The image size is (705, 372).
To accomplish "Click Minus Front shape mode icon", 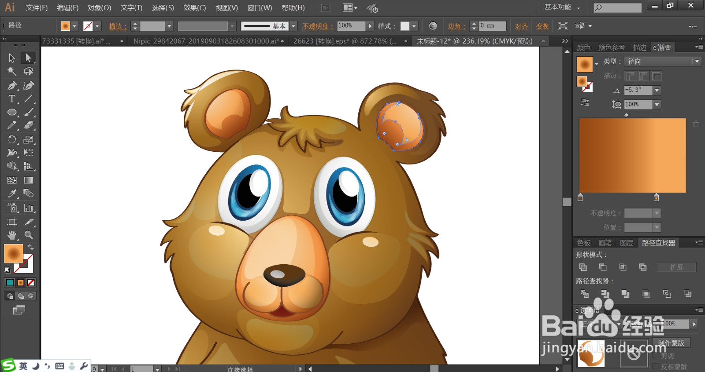I will point(603,267).
